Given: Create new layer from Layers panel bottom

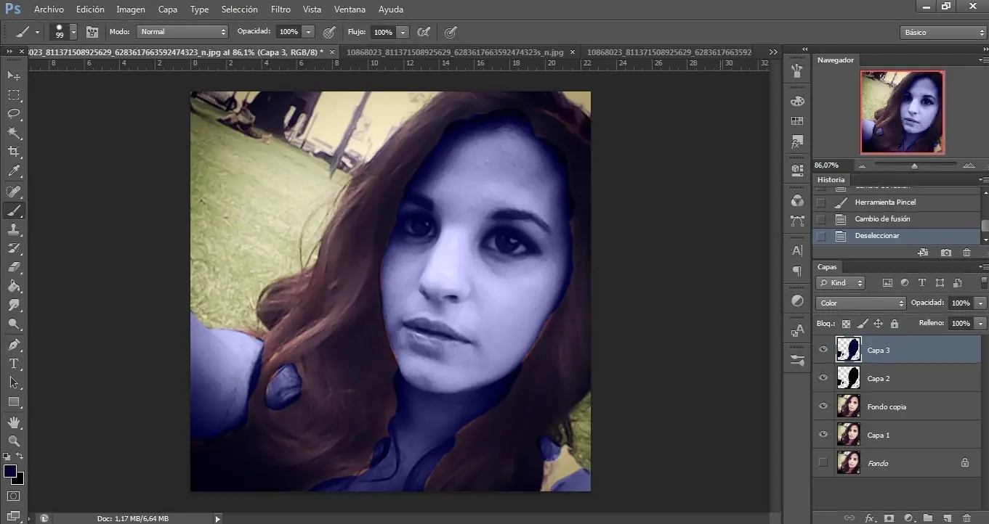Looking at the screenshot, I should click(947, 517).
